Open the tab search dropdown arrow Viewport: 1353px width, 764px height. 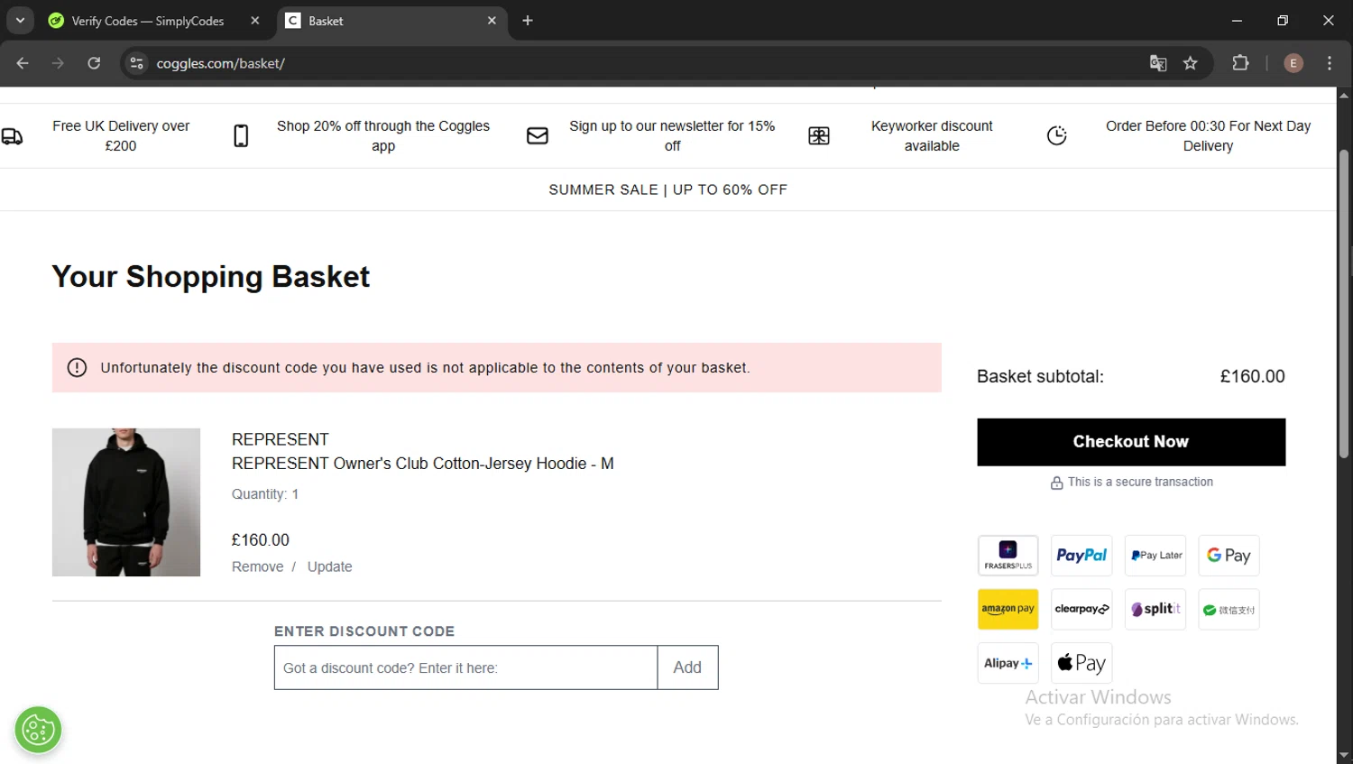[20, 20]
